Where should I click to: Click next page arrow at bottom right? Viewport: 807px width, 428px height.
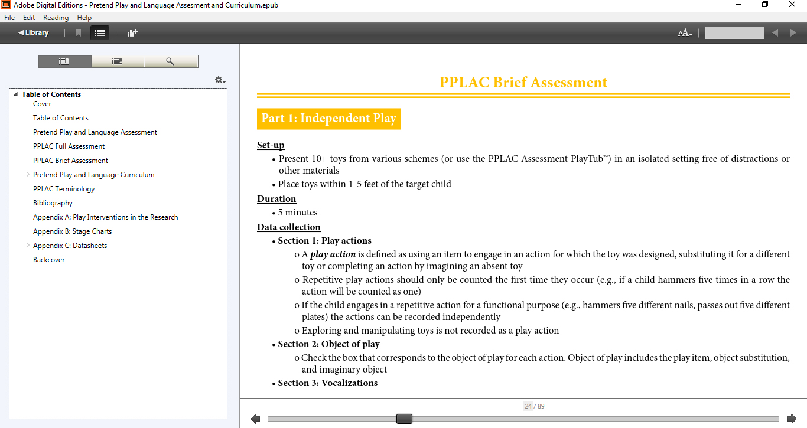[792, 419]
